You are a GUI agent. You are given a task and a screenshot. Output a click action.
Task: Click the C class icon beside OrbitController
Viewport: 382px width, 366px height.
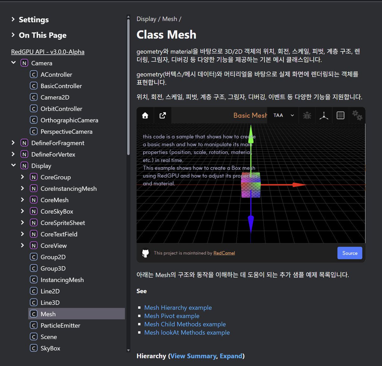(x=33, y=109)
